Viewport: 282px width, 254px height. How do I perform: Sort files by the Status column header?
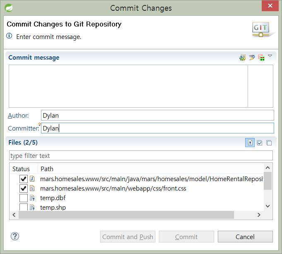[x=22, y=169]
